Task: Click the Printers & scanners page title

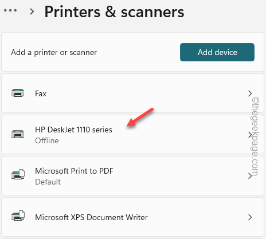Action: coord(114,12)
